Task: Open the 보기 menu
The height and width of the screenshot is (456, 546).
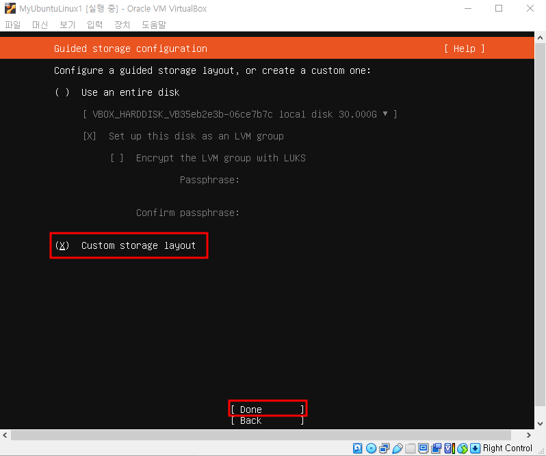Action: point(68,25)
